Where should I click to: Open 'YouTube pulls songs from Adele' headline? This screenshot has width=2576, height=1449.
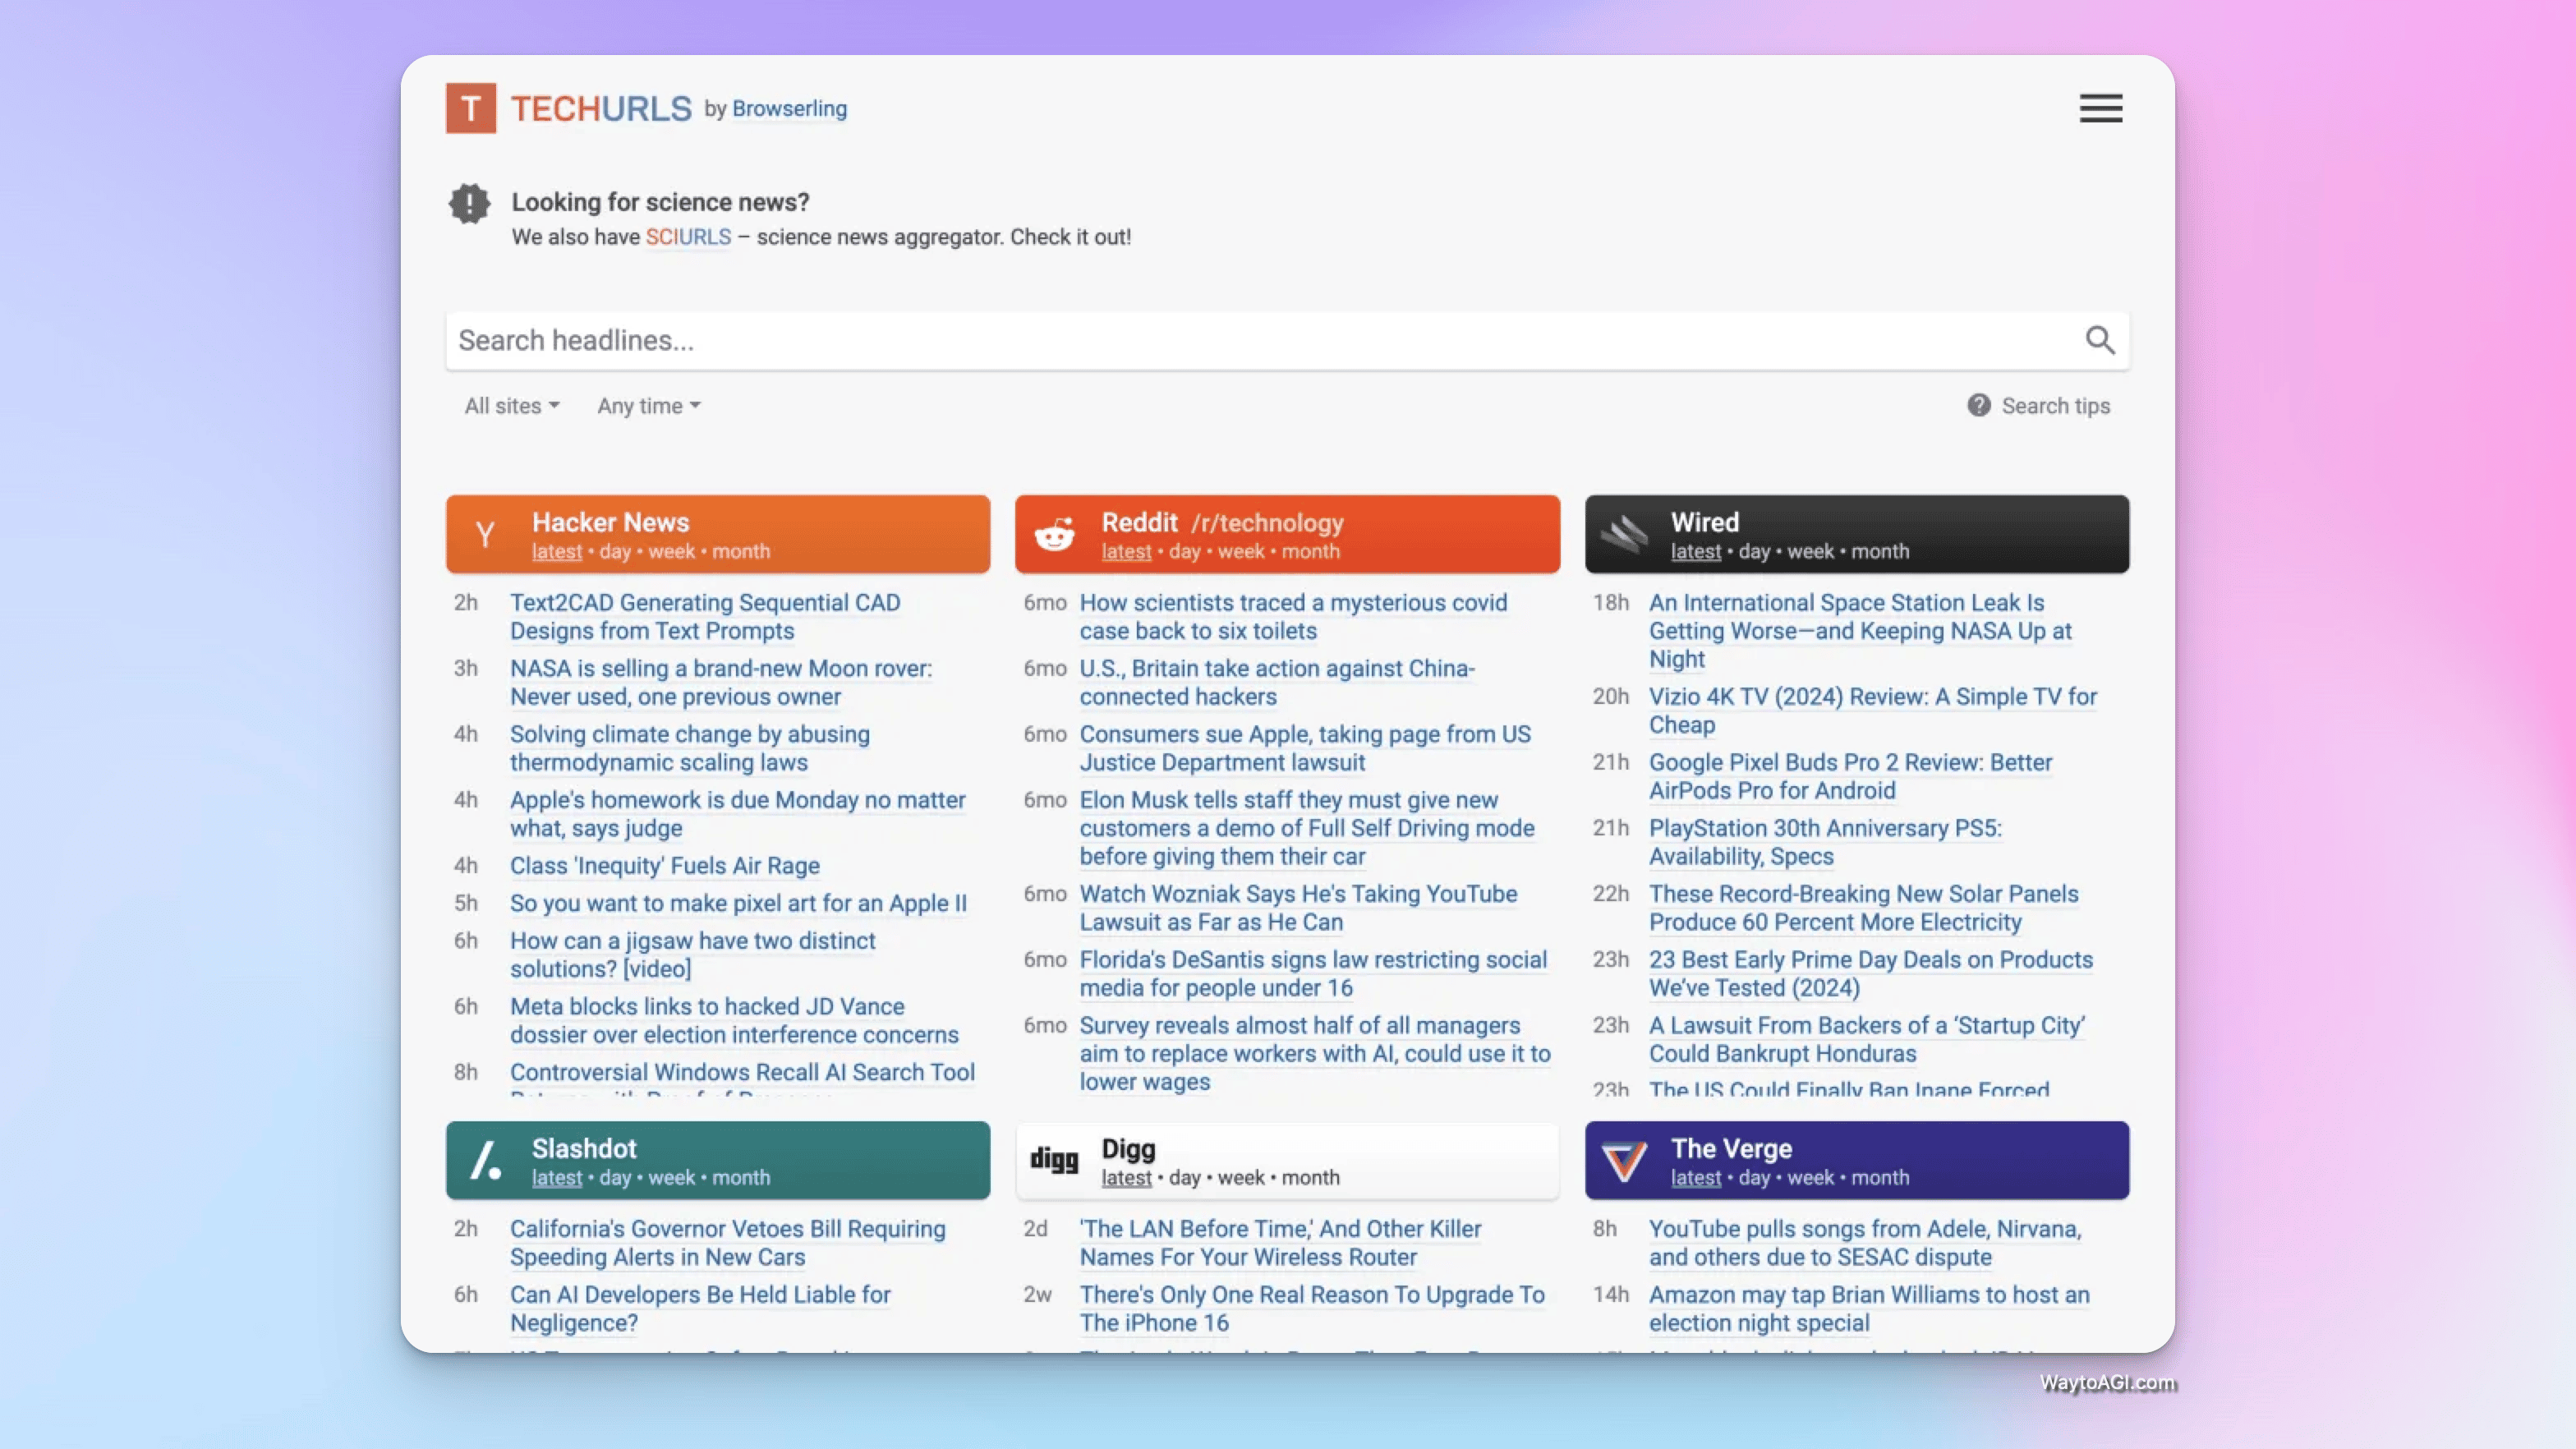coord(1865,1243)
